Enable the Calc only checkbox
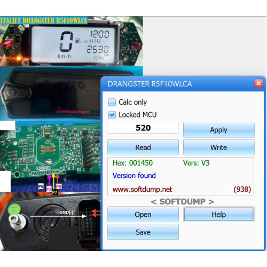The image size is (267, 267). 112,102
